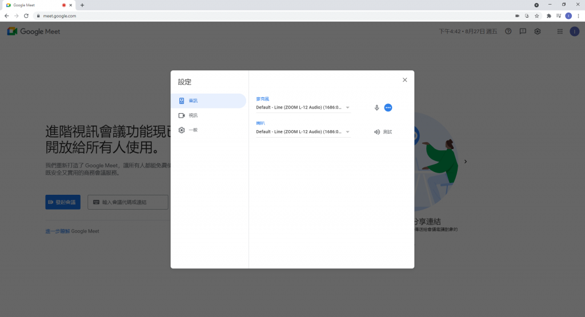Click the Google Meet logo
Image resolution: width=585 pixels, height=317 pixels.
click(34, 32)
